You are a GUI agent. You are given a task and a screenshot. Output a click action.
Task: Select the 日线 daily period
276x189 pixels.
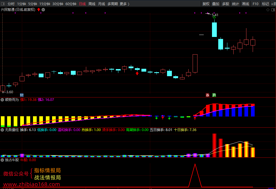[x=83, y=4]
